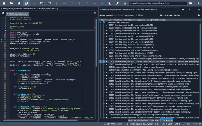
Task: Close the Flight_Operations.py editor tab
Action: point(7,14)
